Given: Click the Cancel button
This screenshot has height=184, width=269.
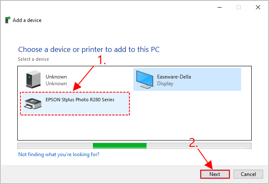Looking at the screenshot, I should pos(248,174).
